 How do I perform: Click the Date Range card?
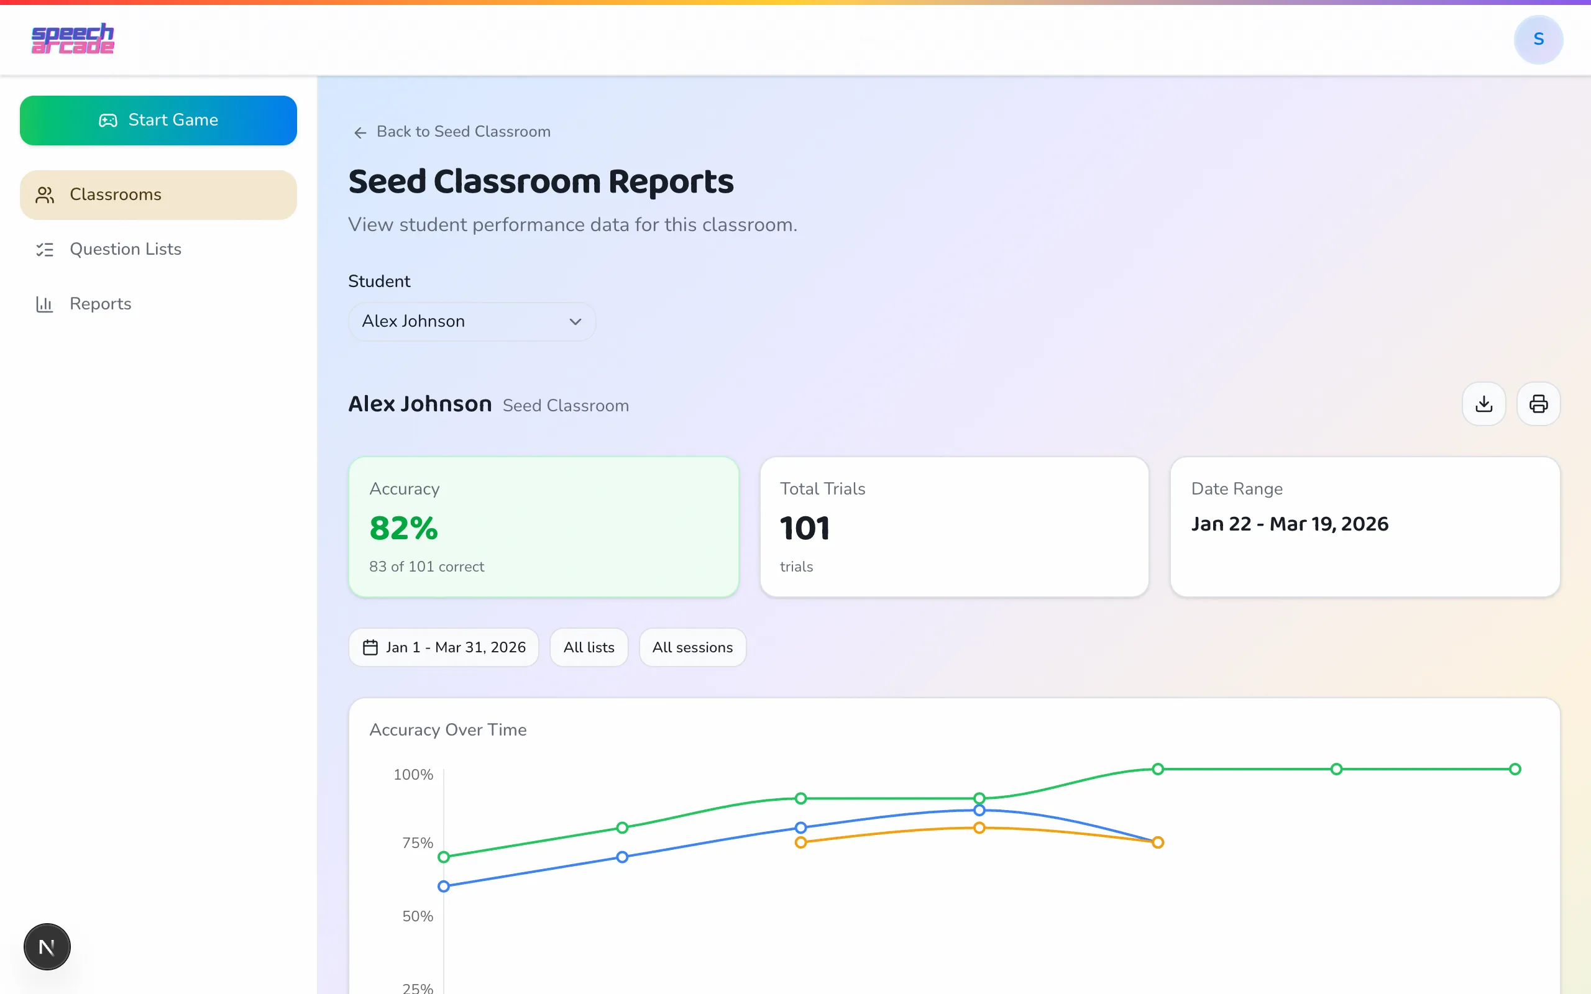pos(1365,527)
